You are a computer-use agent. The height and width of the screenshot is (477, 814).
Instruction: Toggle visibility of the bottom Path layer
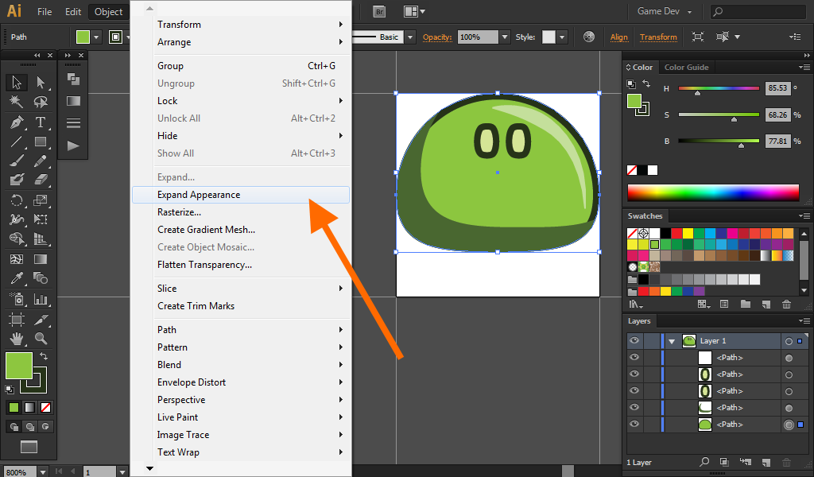(634, 425)
